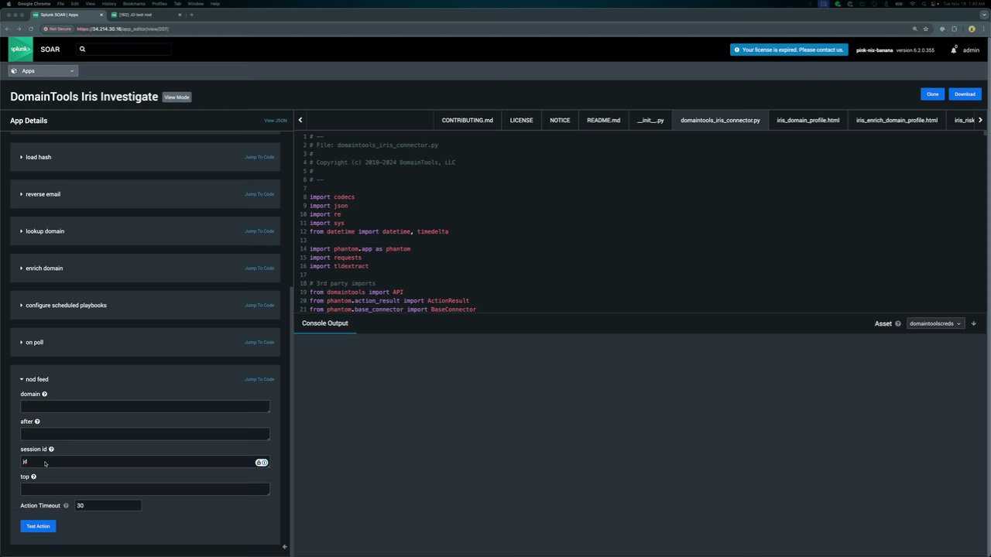Click the Test Action button

38,526
